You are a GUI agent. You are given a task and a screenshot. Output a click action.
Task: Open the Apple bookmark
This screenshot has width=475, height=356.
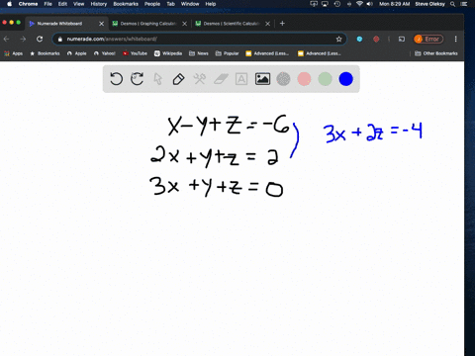pos(77,53)
